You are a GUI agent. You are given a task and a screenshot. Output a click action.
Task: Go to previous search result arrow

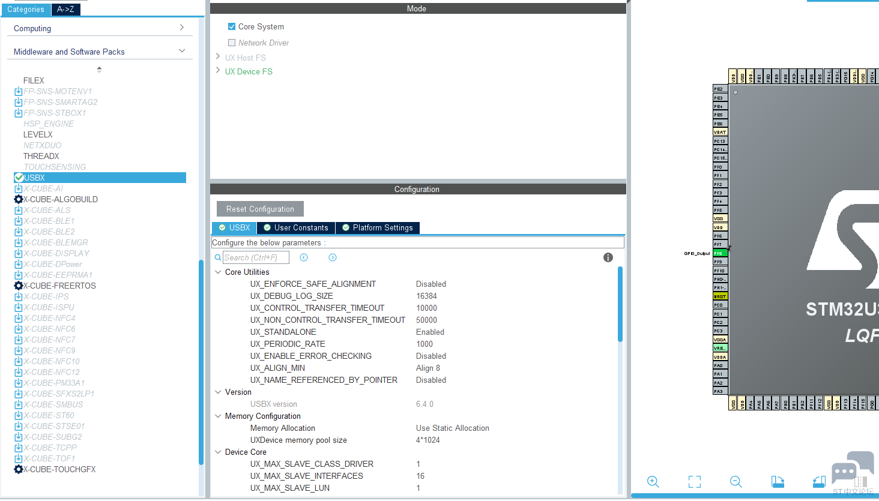coord(304,257)
